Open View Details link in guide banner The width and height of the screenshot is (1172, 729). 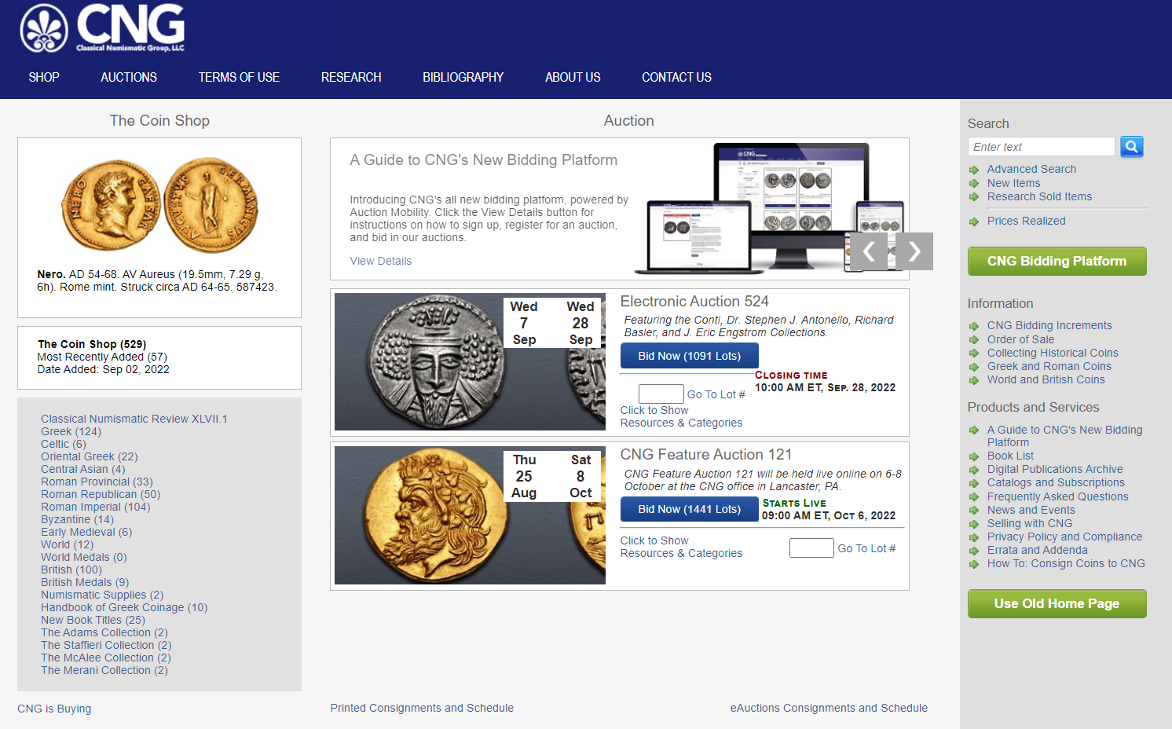[x=381, y=261]
